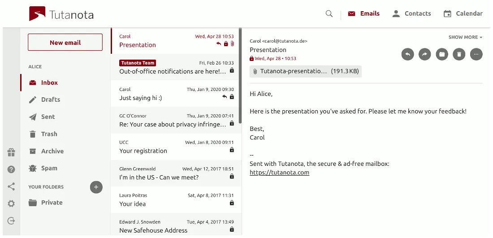Follow the https://tutanota.com link
The image size is (493, 238).
pos(280,173)
